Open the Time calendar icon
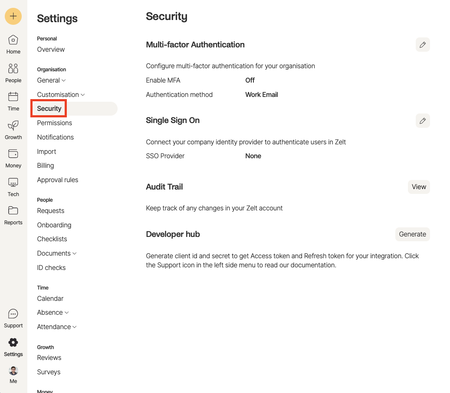This screenshot has height=393, width=450. click(x=13, y=97)
